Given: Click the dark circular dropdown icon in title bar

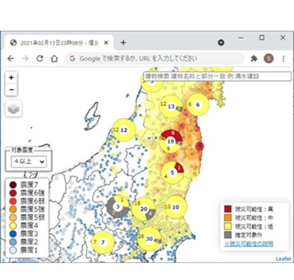Looking at the screenshot, I should [221, 43].
